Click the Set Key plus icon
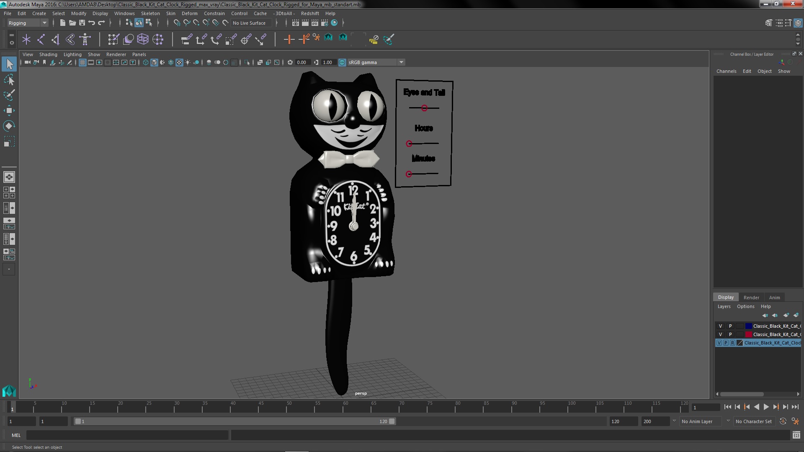 coord(289,39)
